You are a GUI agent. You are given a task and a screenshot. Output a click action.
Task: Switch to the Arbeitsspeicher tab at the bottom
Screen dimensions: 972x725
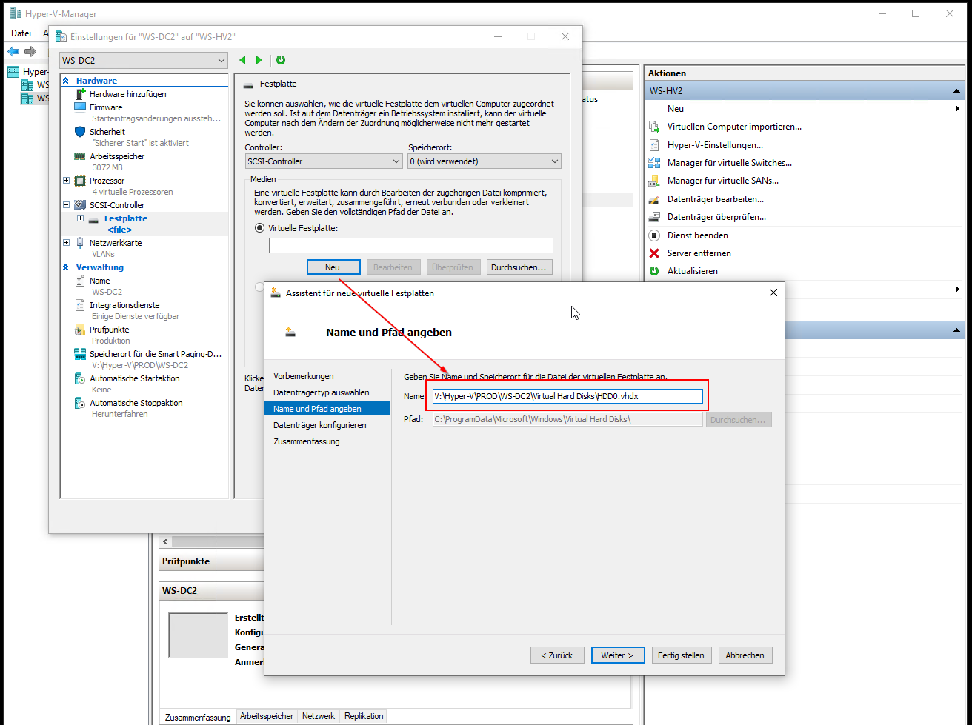coord(267,716)
